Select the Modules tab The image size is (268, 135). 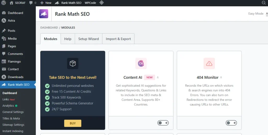[51, 39]
